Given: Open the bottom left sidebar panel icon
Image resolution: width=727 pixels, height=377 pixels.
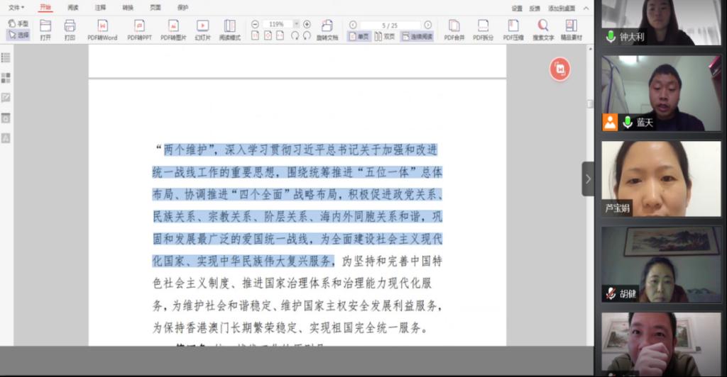Looking at the screenshot, I should click(x=6, y=138).
